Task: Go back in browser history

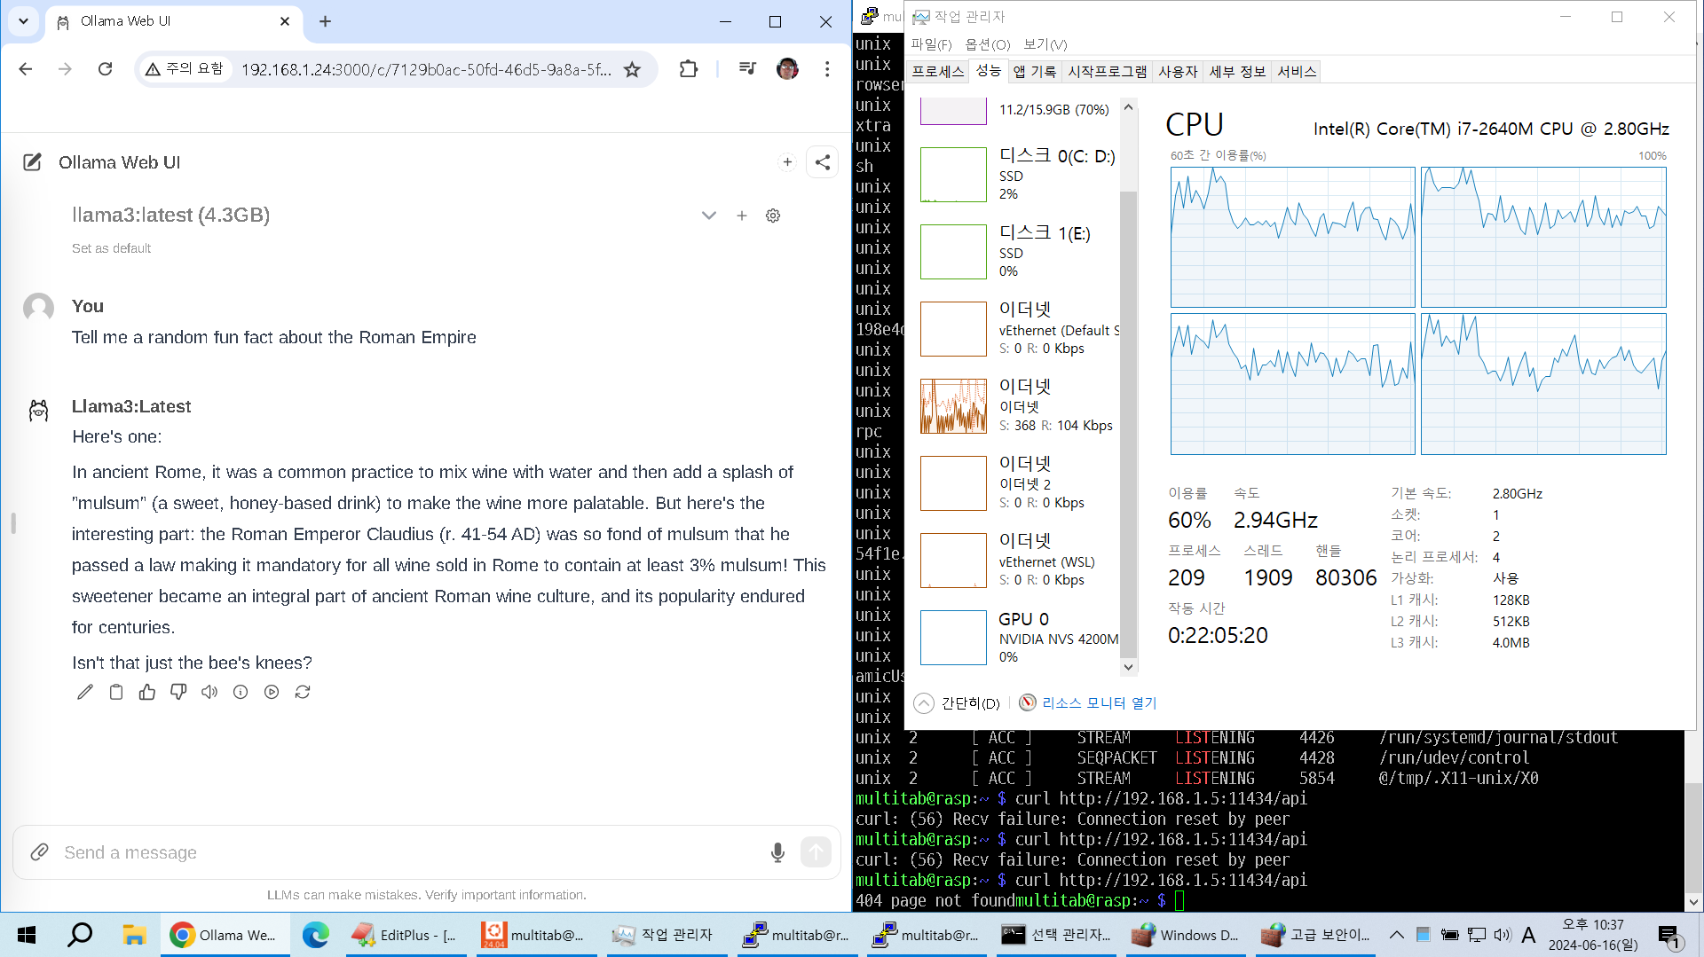Action: (26, 69)
